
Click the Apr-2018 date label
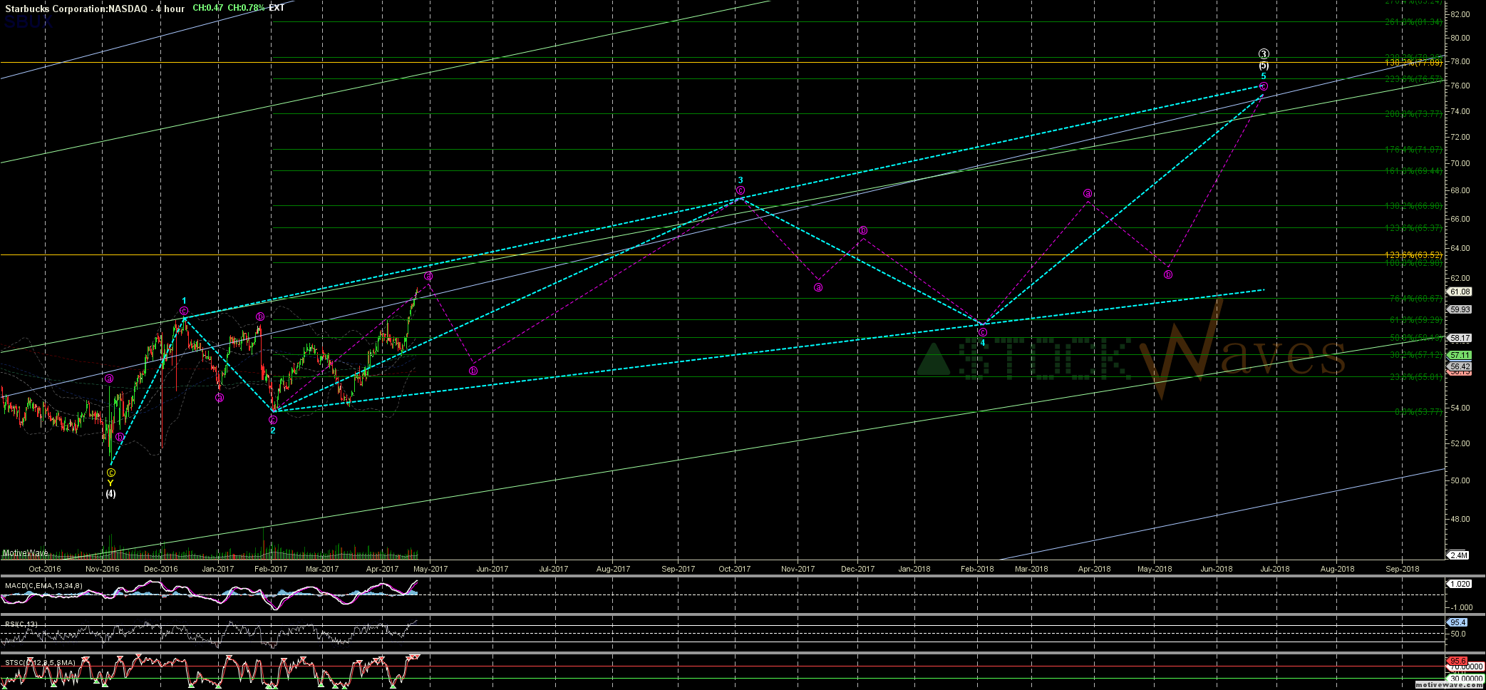pyautogui.click(x=1095, y=569)
